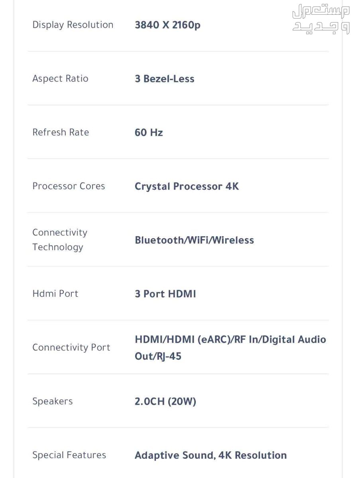Select the Display Resolution label

pyautogui.click(x=73, y=25)
